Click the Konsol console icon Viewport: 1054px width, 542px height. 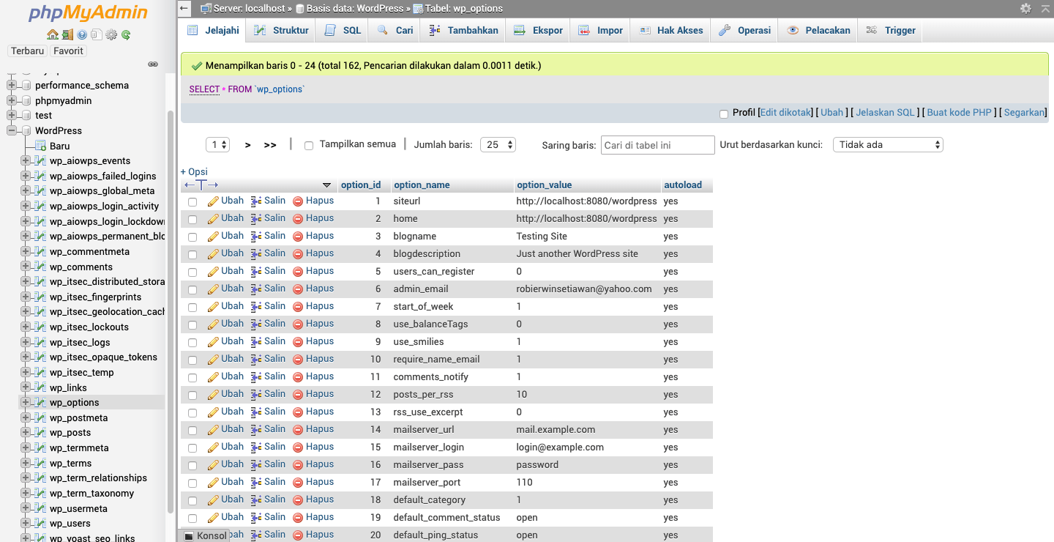tap(189, 536)
